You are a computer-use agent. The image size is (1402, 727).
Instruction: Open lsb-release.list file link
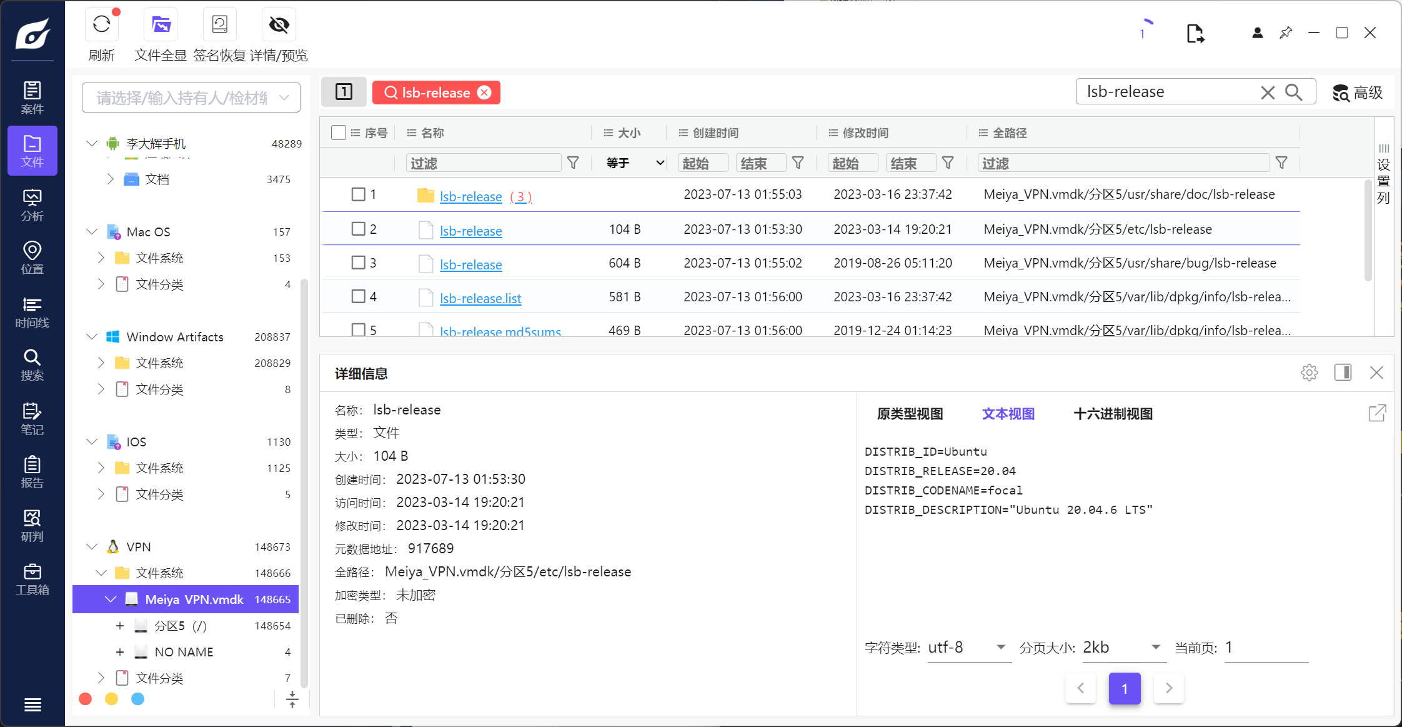pos(480,299)
